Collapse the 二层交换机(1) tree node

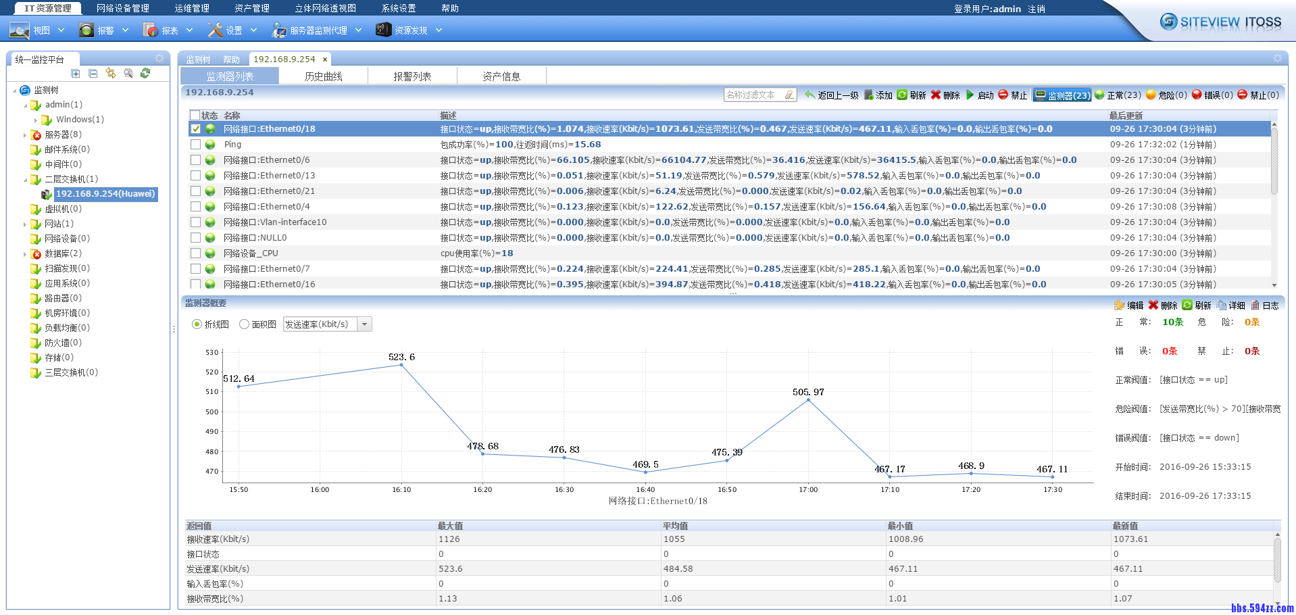click(x=25, y=179)
